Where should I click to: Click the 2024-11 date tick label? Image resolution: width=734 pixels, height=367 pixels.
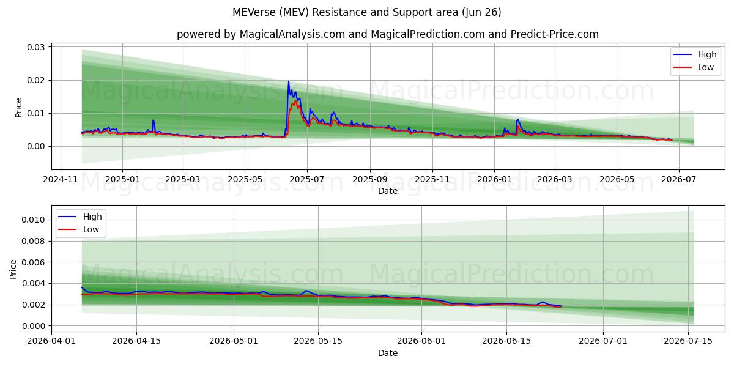click(x=60, y=179)
